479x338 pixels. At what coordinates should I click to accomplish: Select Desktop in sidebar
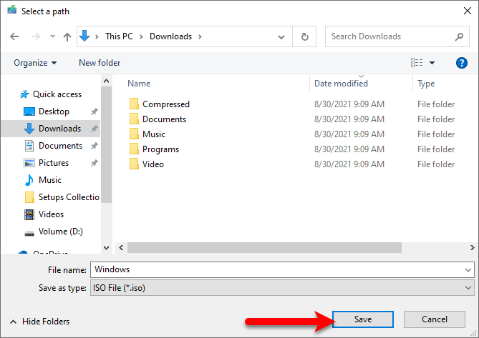(x=54, y=111)
